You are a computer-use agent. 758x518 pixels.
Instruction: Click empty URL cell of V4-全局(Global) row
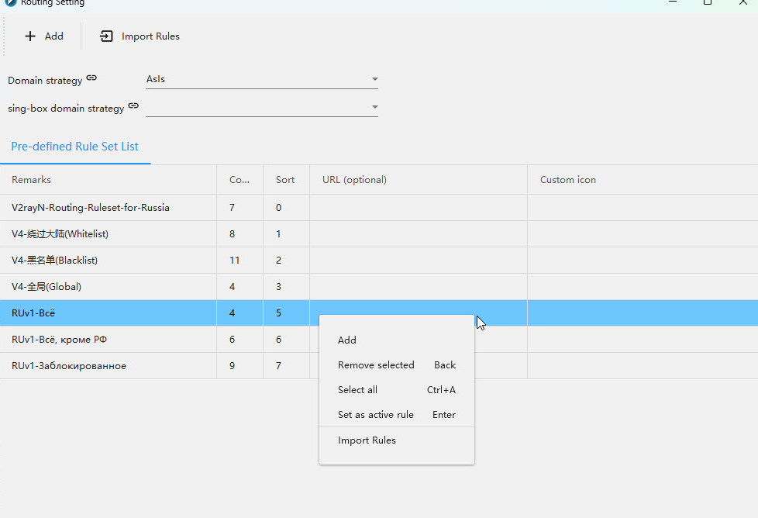pos(419,287)
